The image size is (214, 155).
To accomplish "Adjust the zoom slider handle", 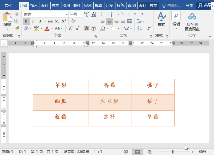I will (x=173, y=152).
